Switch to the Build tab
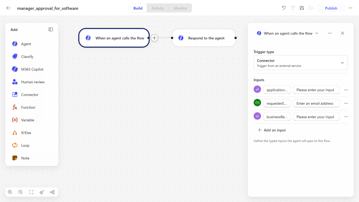The image size is (359, 202). pyautogui.click(x=138, y=8)
